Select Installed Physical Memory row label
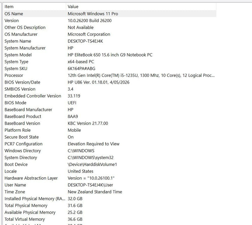 tap(35, 199)
